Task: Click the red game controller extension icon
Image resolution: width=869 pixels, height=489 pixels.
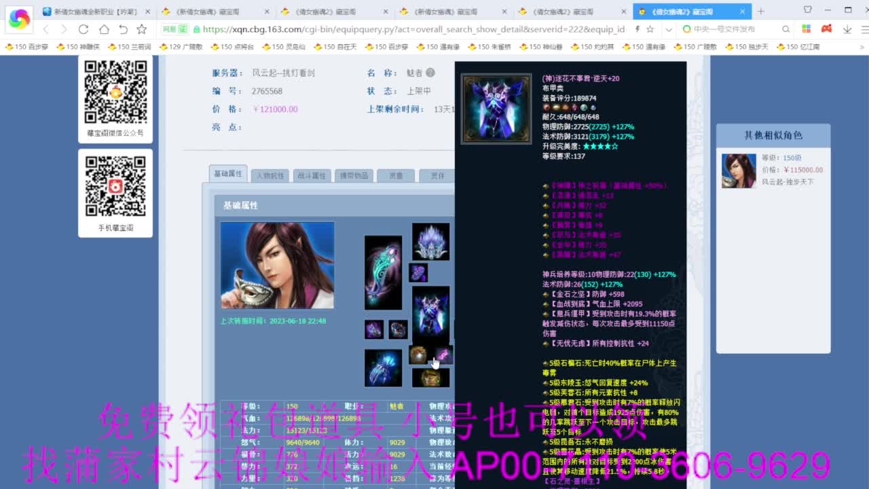Action: pos(826,30)
